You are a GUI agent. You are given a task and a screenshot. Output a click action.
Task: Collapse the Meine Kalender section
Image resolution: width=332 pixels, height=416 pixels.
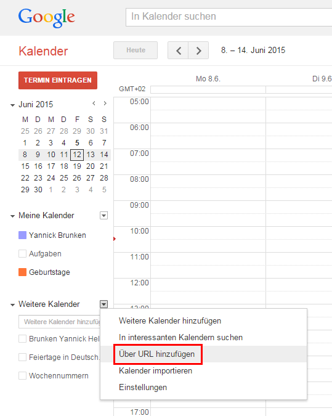point(12,216)
